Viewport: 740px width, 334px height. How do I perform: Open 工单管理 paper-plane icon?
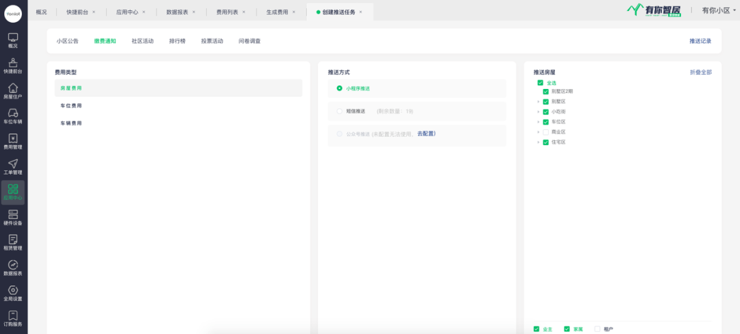pyautogui.click(x=13, y=164)
